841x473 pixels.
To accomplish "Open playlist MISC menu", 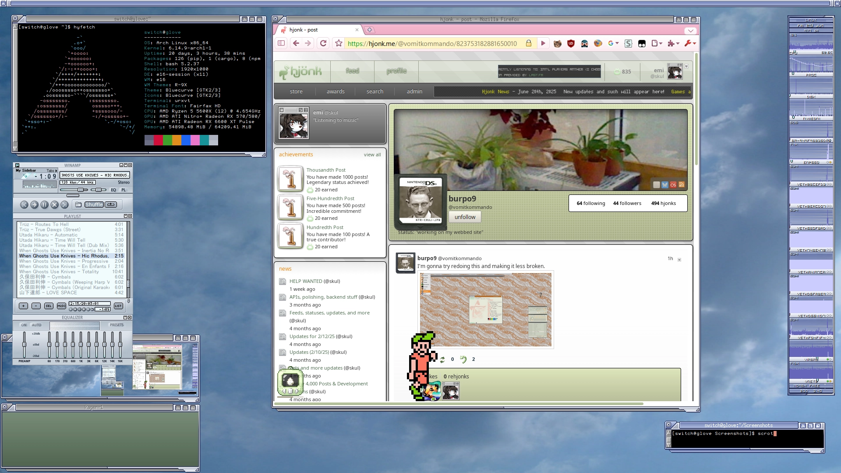I will click(61, 306).
